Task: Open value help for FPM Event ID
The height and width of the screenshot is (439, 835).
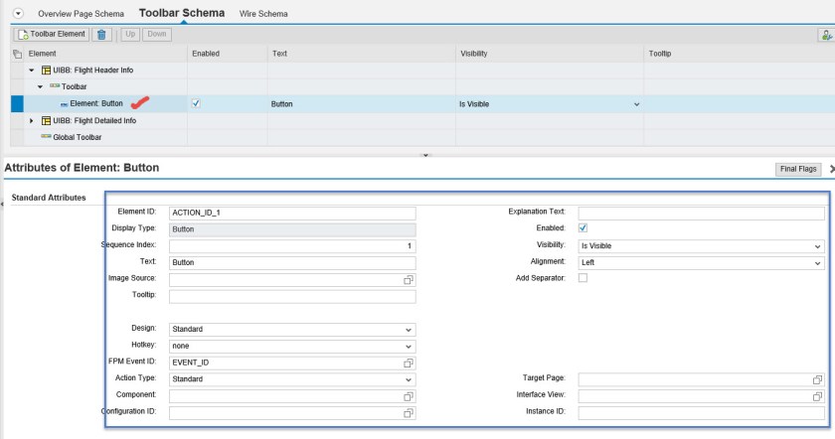Action: pyautogui.click(x=408, y=363)
